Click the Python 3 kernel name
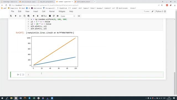 point(159,11)
